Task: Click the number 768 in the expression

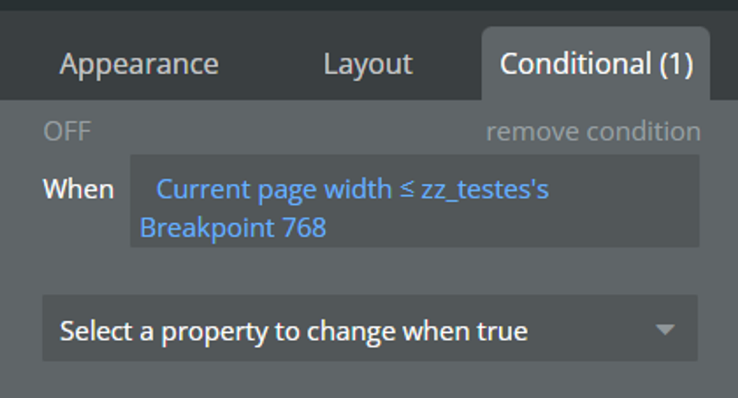Action: 304,228
